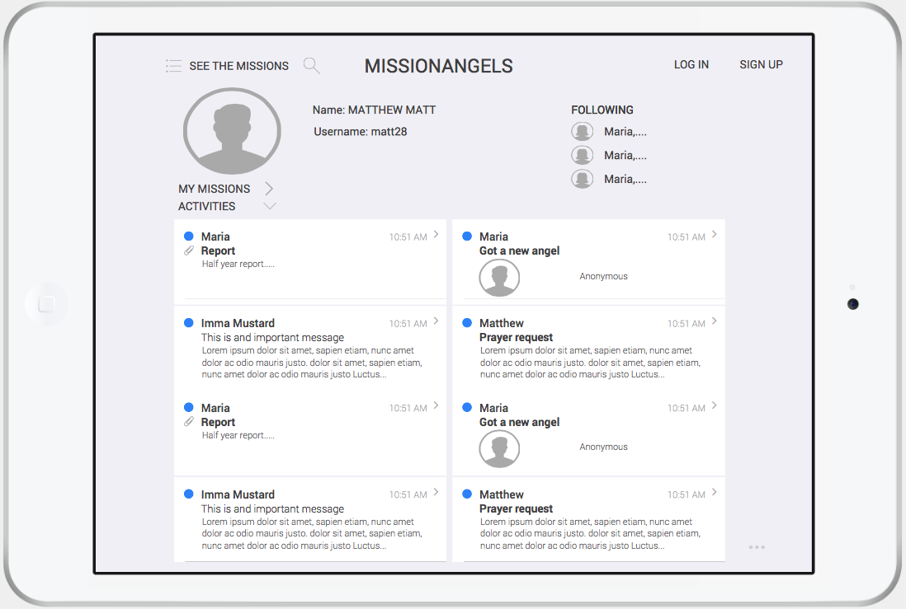
Task: Open SEE THE MISSIONS menu
Action: (x=238, y=66)
